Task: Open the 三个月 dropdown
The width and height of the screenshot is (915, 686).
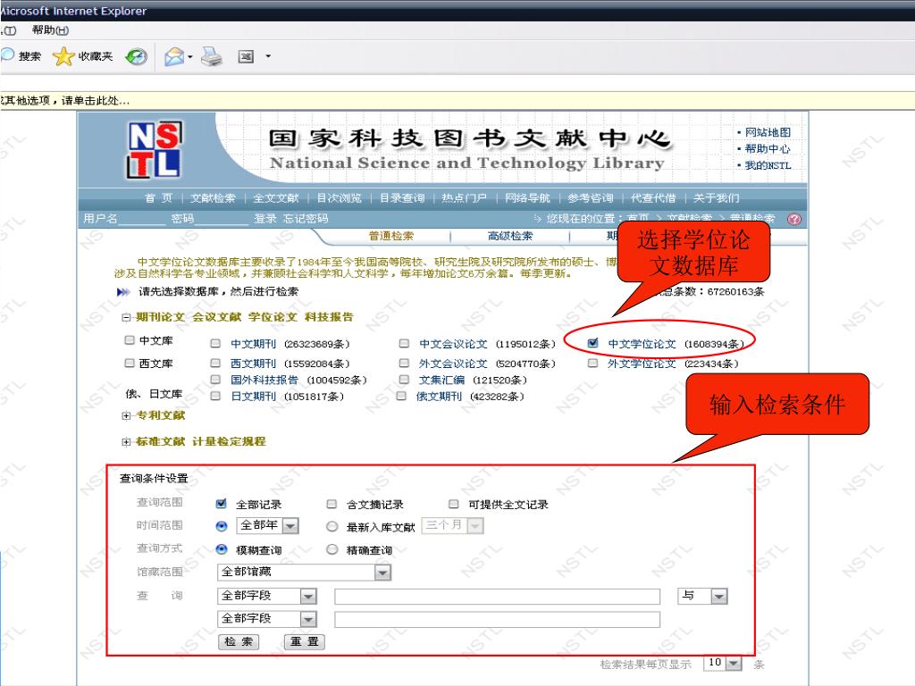Action: point(453,525)
